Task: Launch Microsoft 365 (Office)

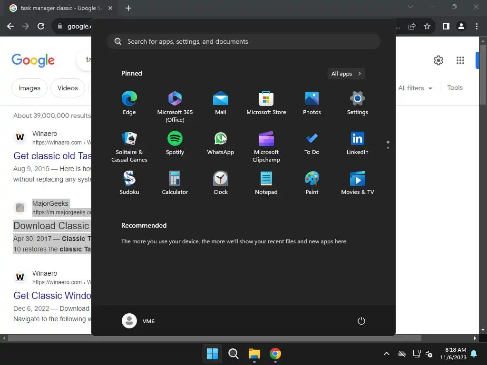Action: [175, 107]
